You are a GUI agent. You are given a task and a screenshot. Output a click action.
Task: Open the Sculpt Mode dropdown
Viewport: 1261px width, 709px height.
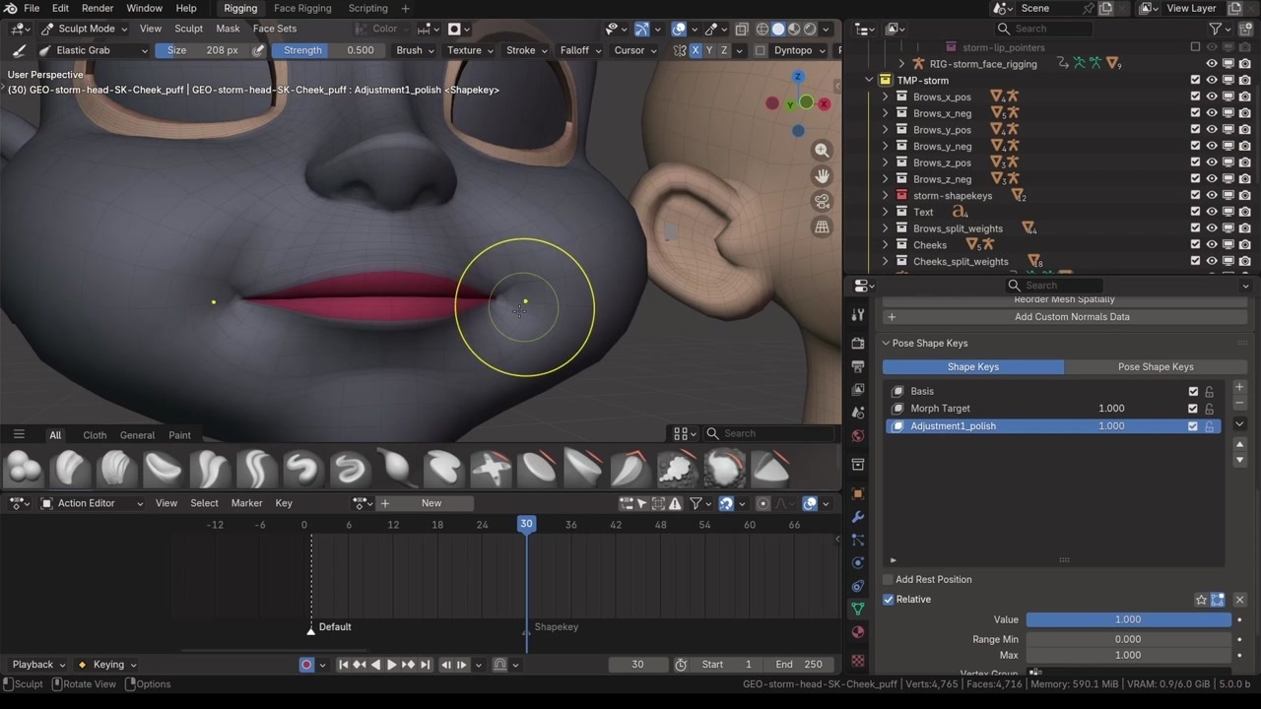tap(86, 29)
